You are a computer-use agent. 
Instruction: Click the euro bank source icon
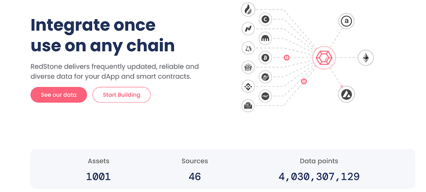[248, 105]
